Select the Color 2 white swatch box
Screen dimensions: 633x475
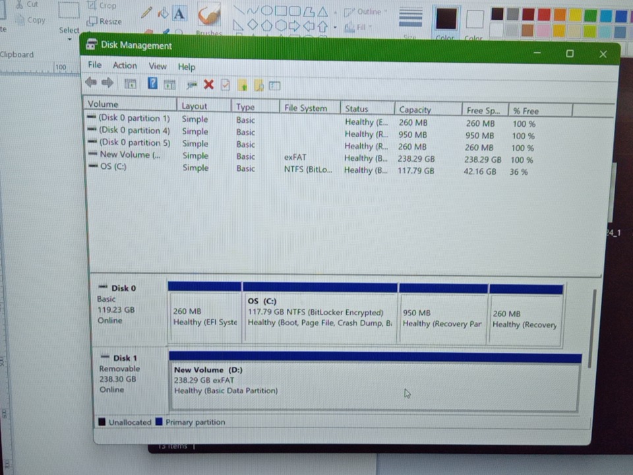474,19
